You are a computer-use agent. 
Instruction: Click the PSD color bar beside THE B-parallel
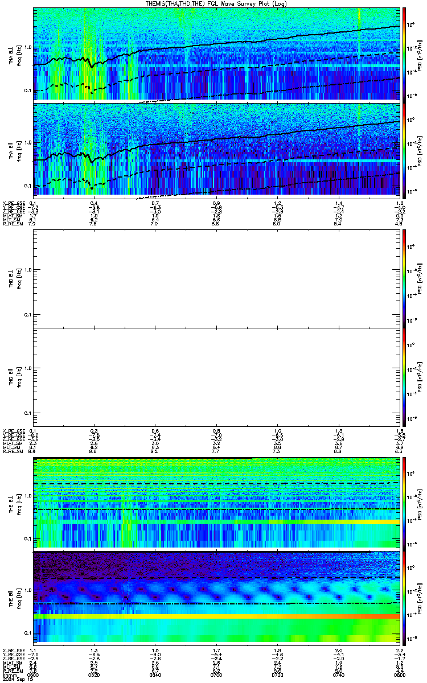404,597
